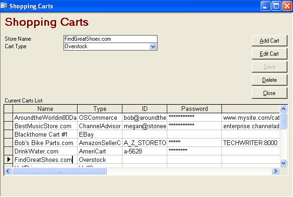Minimize the Shopping Carts window
This screenshot has height=197, width=293.
(265, 6)
